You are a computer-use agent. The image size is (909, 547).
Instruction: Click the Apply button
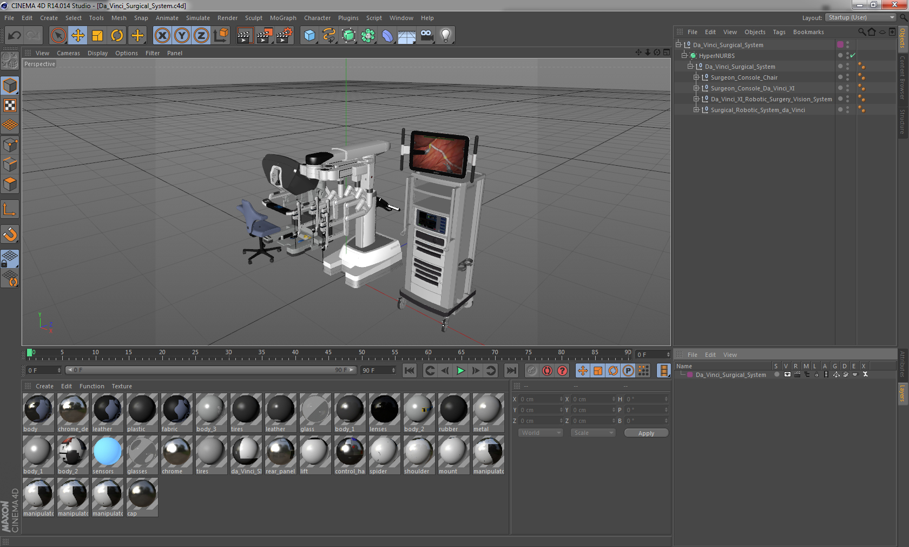pos(646,433)
